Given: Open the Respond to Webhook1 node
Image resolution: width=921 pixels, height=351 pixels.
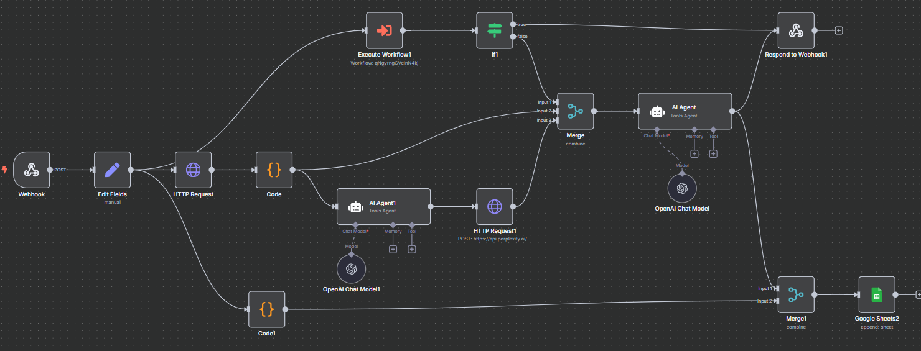Looking at the screenshot, I should (795, 30).
